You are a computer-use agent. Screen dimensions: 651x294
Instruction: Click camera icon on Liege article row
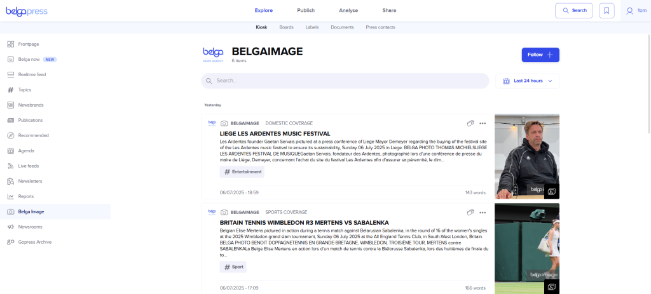click(x=224, y=123)
